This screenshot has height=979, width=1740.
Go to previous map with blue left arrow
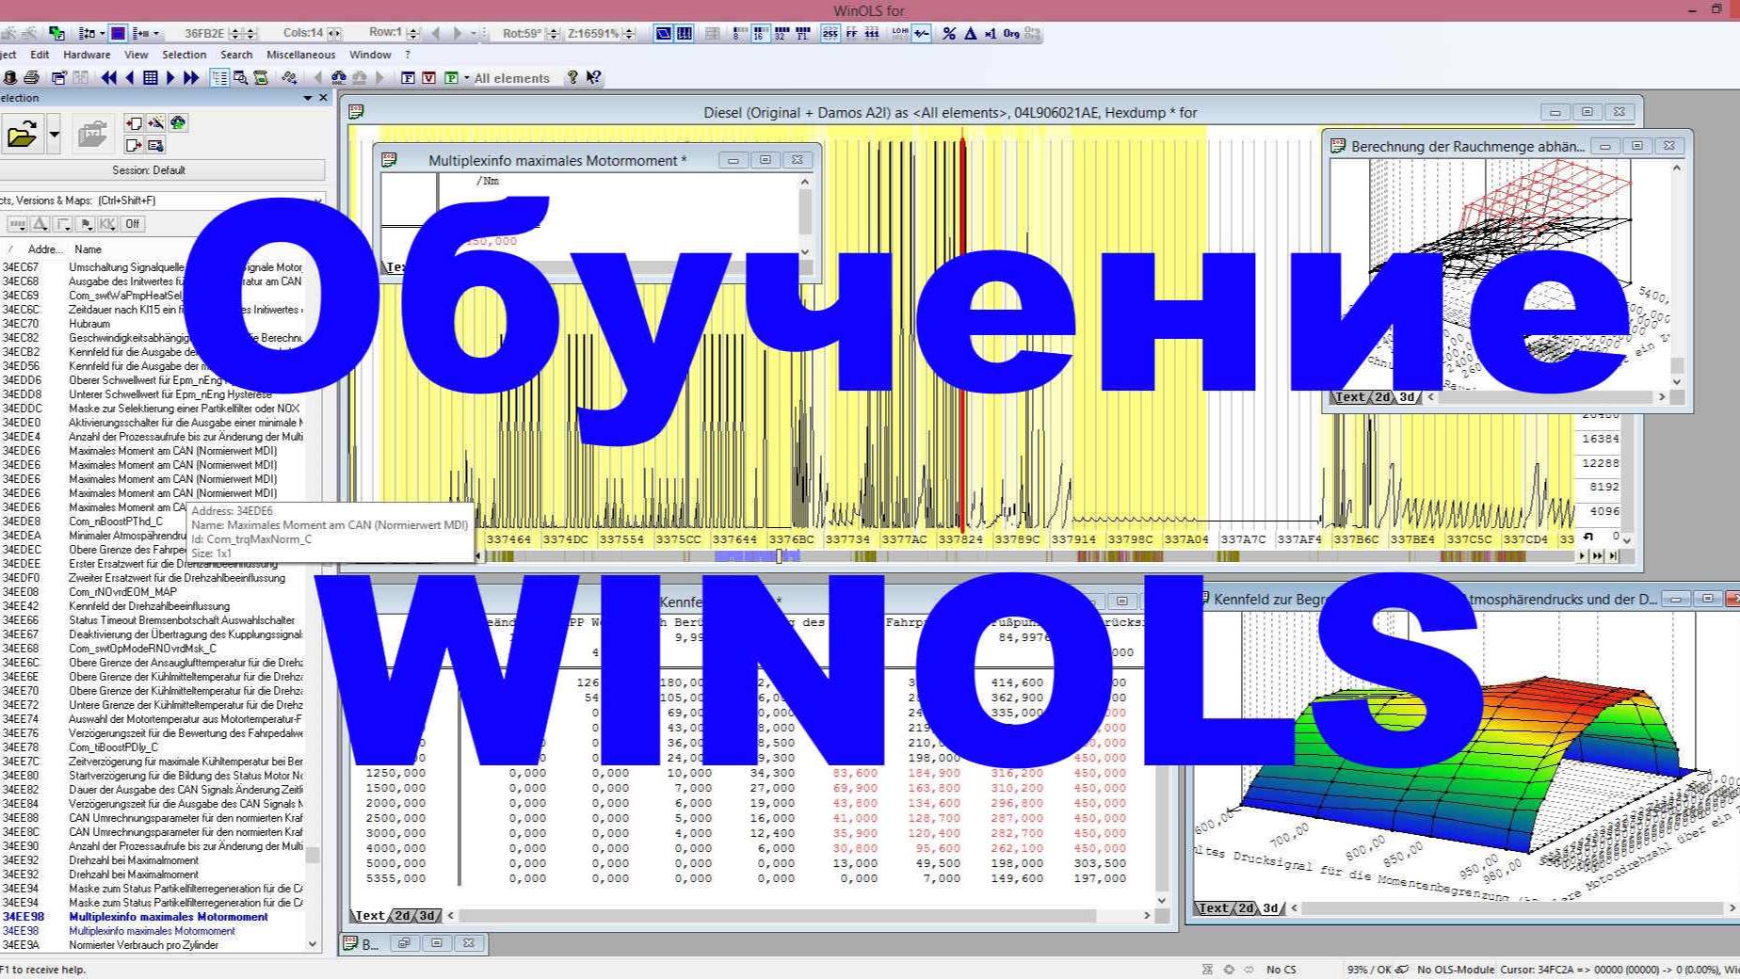pos(130,78)
